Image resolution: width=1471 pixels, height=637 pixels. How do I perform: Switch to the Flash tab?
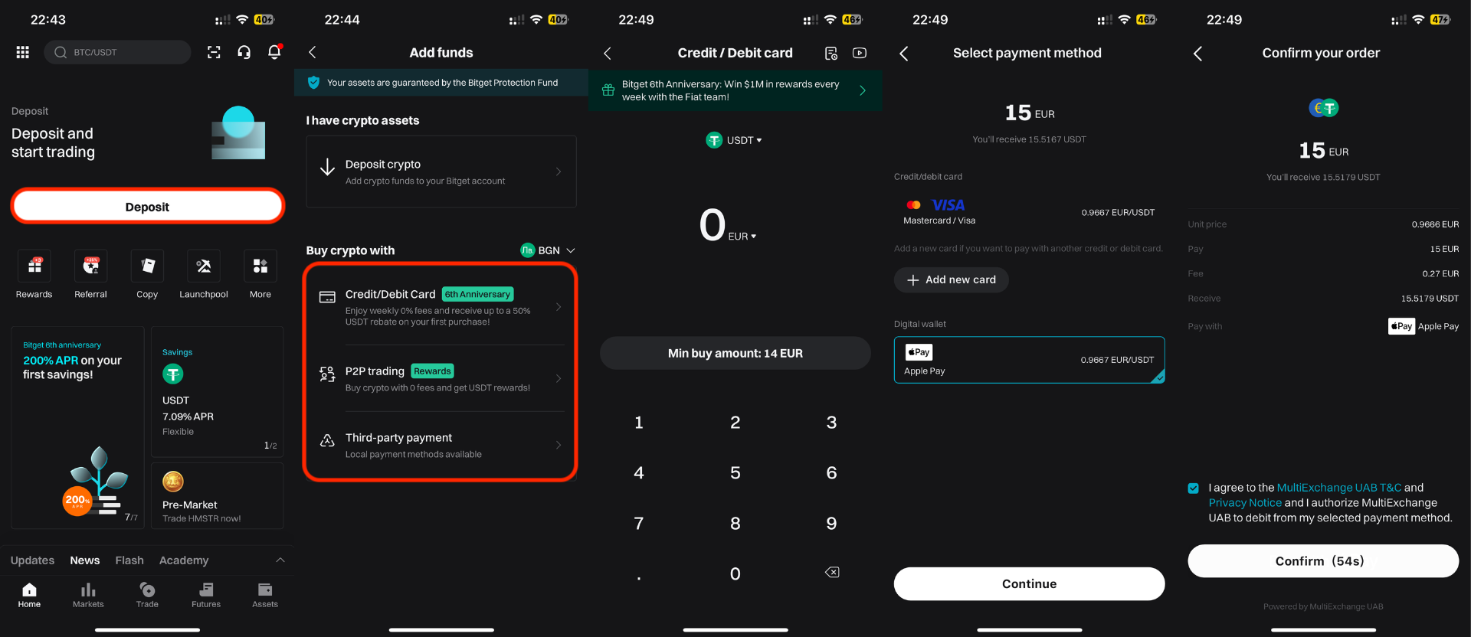click(x=129, y=560)
